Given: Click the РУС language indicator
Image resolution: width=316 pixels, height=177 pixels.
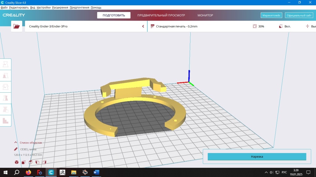Looking at the screenshot, I should click(x=284, y=172).
